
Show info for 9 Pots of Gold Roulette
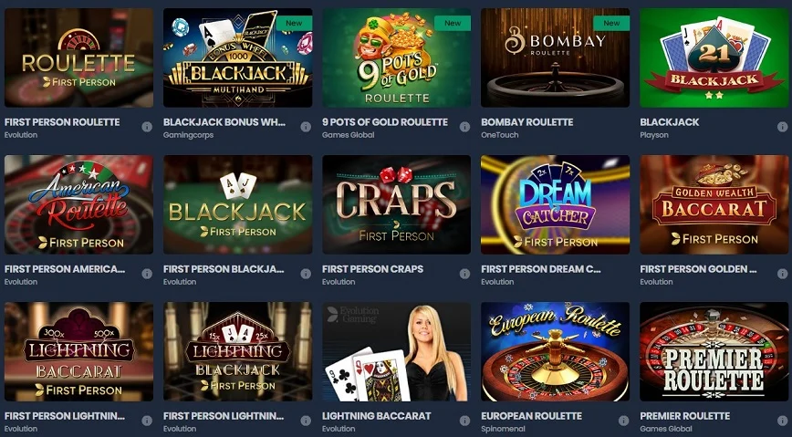pos(464,127)
